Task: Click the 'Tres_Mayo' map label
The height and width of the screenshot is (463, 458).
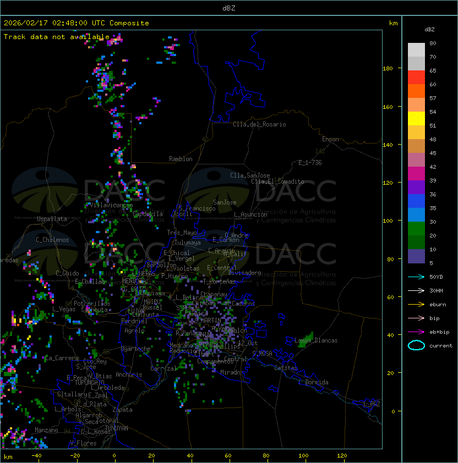Action: 182,233
